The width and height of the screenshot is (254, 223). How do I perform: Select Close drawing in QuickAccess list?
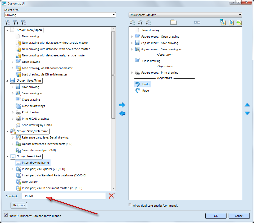[x=151, y=61]
